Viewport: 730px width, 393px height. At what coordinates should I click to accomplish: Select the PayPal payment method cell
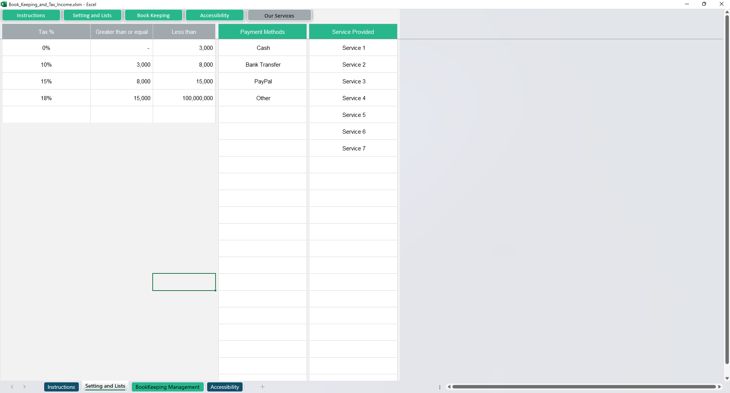(x=263, y=81)
